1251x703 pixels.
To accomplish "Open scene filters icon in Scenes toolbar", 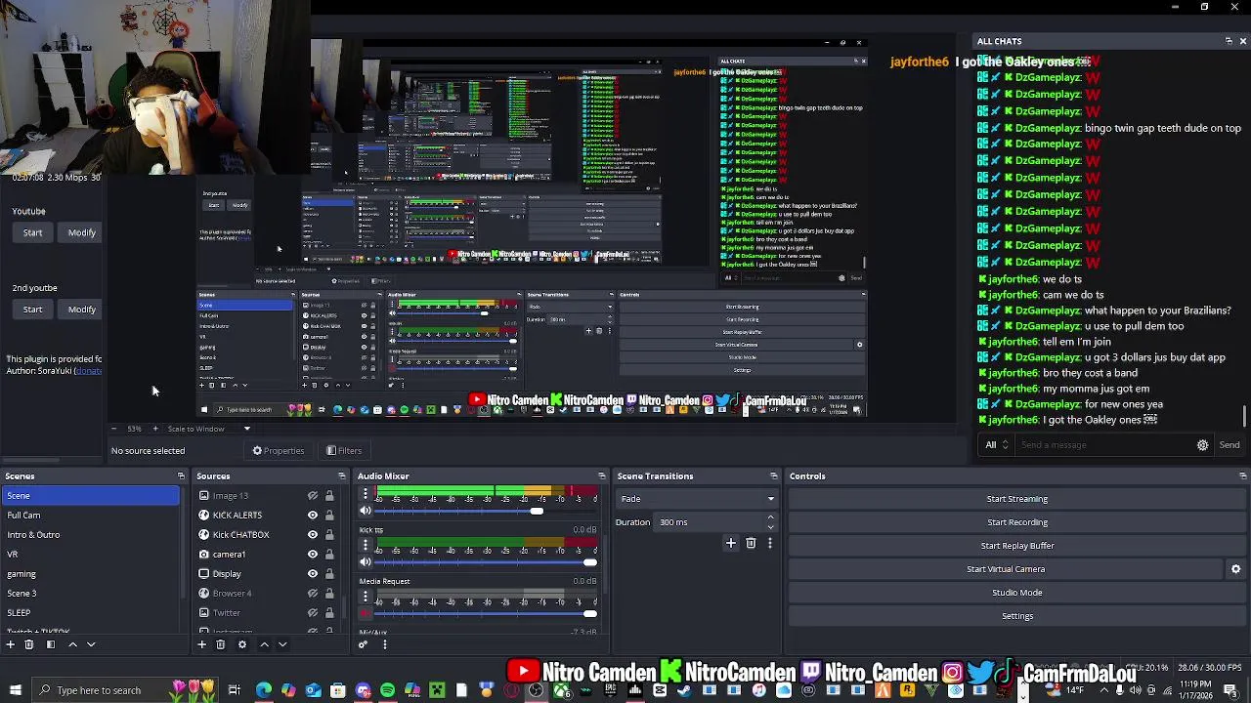I will 51,644.
